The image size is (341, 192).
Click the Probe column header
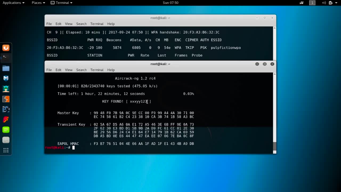pos(197,55)
